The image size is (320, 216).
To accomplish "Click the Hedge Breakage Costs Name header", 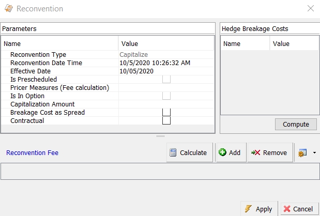I will coord(245,43).
